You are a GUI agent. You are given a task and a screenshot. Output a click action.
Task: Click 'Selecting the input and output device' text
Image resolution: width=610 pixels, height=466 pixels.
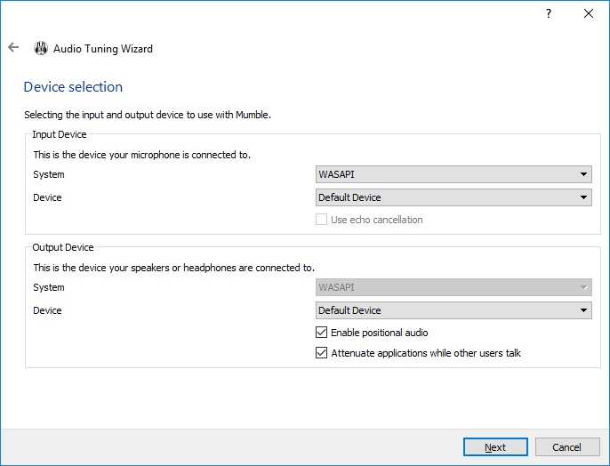(x=148, y=115)
